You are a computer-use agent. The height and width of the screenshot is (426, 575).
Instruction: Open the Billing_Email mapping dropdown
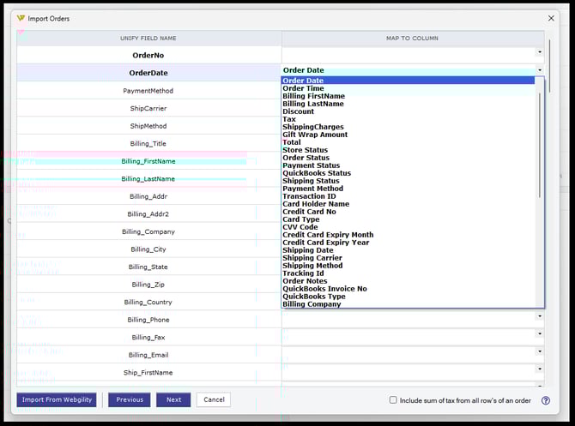click(540, 351)
